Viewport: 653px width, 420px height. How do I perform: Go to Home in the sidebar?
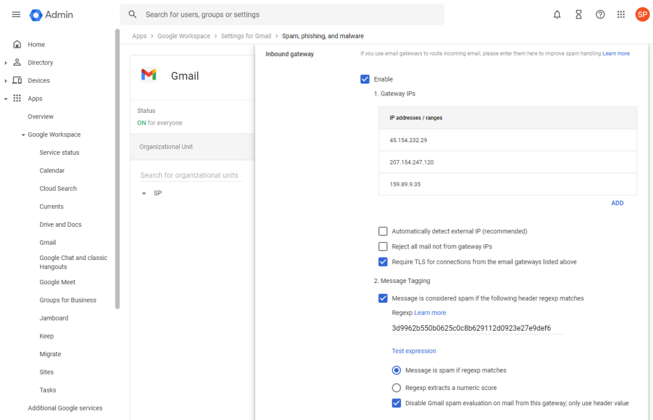click(x=36, y=45)
